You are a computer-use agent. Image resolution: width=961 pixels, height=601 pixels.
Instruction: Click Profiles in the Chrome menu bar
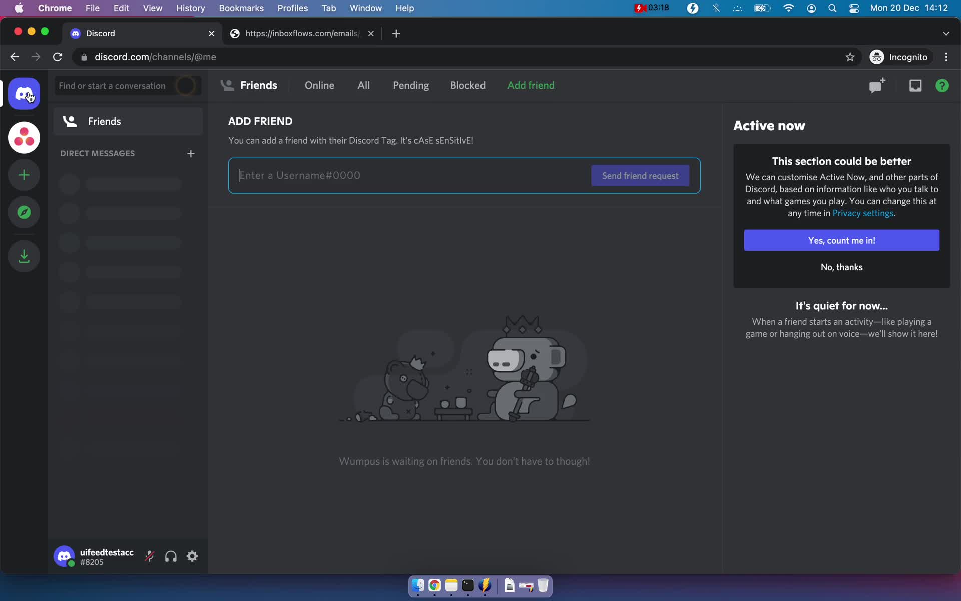(292, 8)
